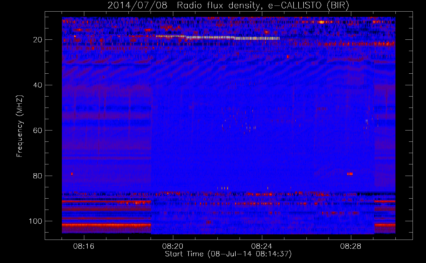Click the "100" frequency tick label
This screenshot has height=263, width=426.
(x=36, y=221)
